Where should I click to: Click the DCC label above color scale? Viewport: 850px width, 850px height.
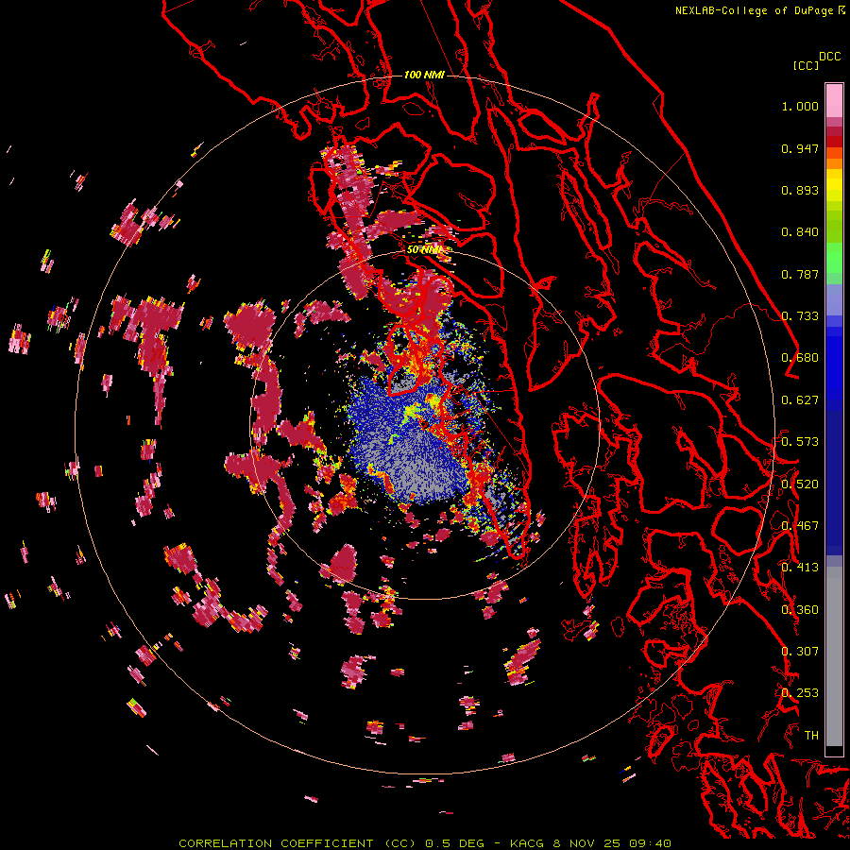click(x=829, y=57)
